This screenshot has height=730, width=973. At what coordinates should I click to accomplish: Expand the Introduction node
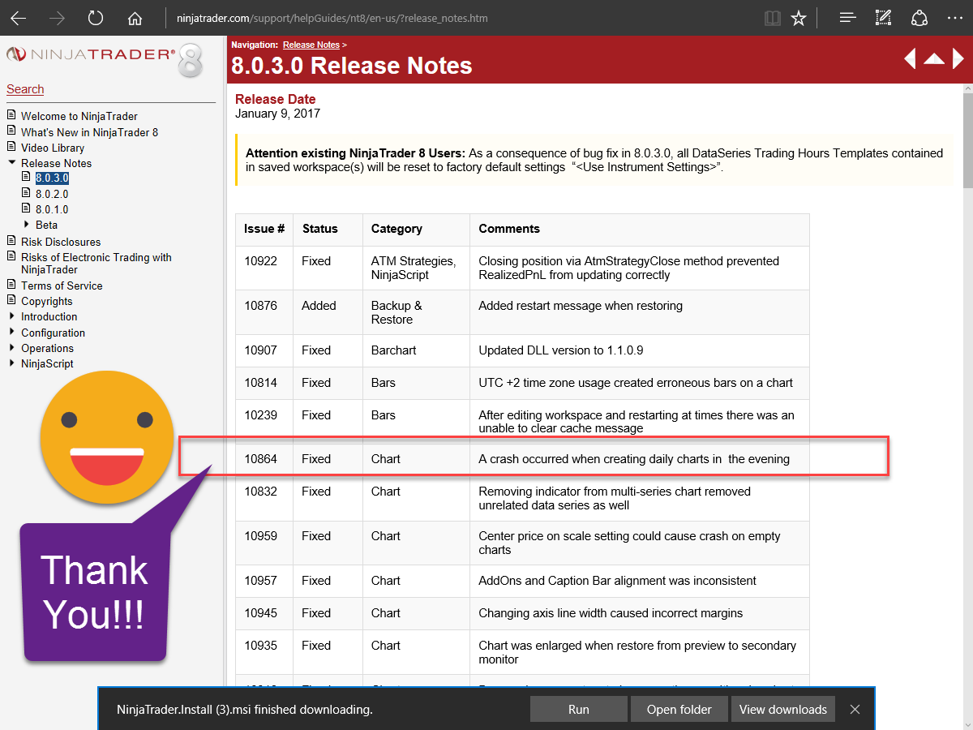point(11,316)
